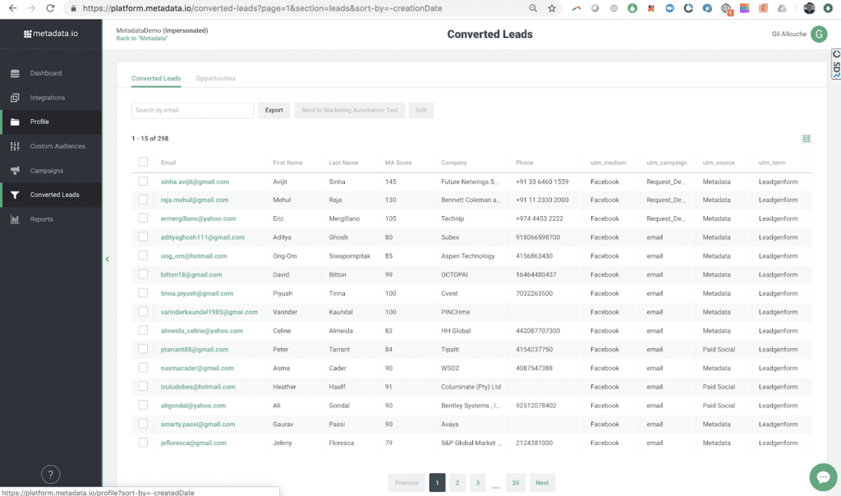
Task: Click the MA Score column header
Action: coord(398,163)
